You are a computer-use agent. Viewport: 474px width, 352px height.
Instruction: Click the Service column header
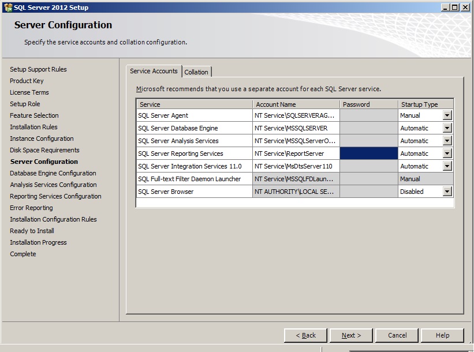tap(195, 104)
